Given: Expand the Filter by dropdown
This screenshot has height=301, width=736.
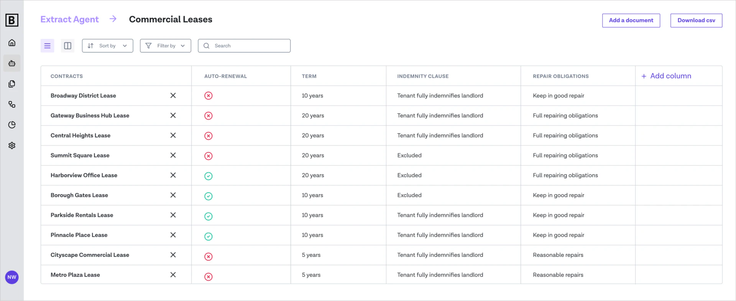Looking at the screenshot, I should (x=165, y=46).
